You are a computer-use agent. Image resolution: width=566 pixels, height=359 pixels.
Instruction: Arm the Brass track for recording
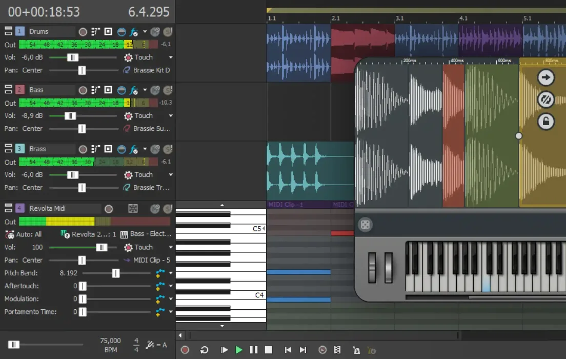tap(83, 149)
